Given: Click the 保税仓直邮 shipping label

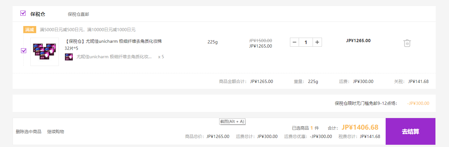Looking at the screenshot, I should click(x=78, y=14).
